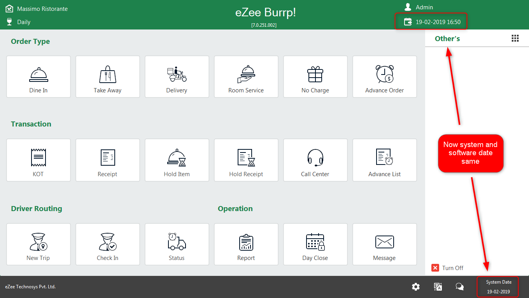Open the chat bubbles icon
This screenshot has width=529, height=298.
[x=460, y=287]
